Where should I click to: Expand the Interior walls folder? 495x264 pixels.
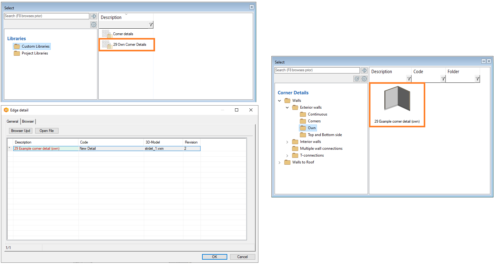287,142
